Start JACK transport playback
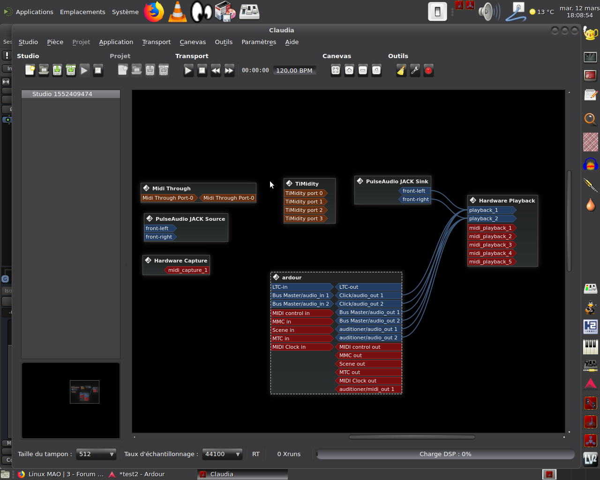This screenshot has width=600, height=480. (188, 70)
